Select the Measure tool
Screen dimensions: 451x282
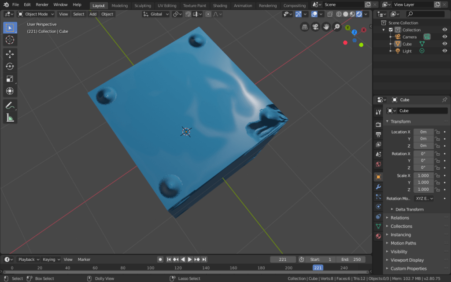pos(9,117)
